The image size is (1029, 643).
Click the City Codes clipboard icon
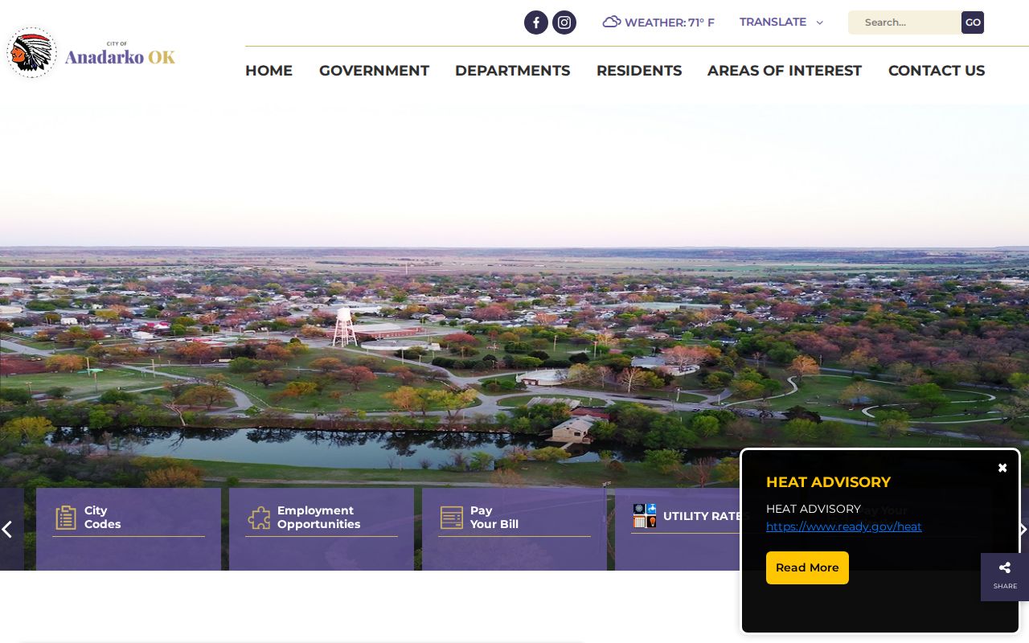pyautogui.click(x=66, y=518)
